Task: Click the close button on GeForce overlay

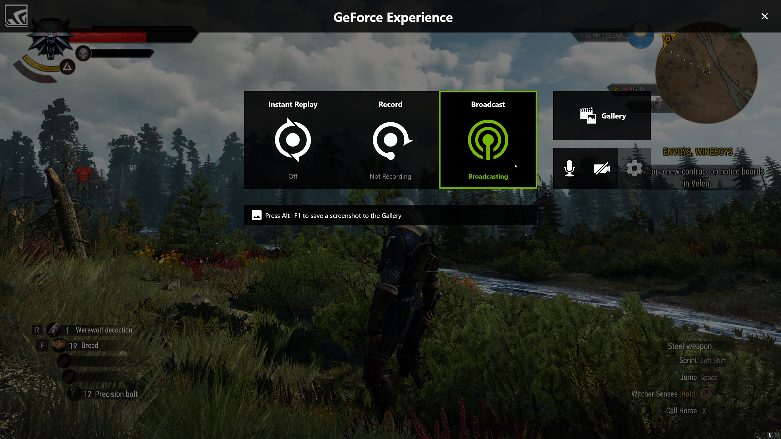Action: click(764, 16)
